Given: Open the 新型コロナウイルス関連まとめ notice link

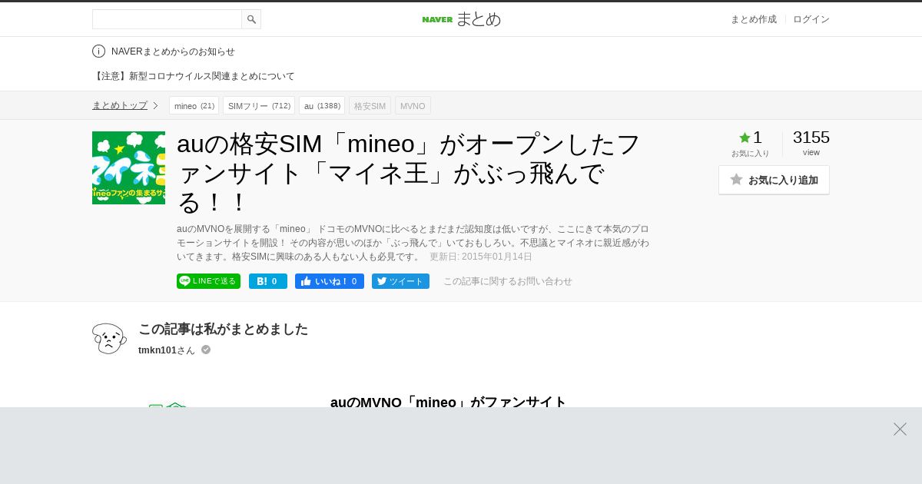Looking at the screenshot, I should point(194,76).
